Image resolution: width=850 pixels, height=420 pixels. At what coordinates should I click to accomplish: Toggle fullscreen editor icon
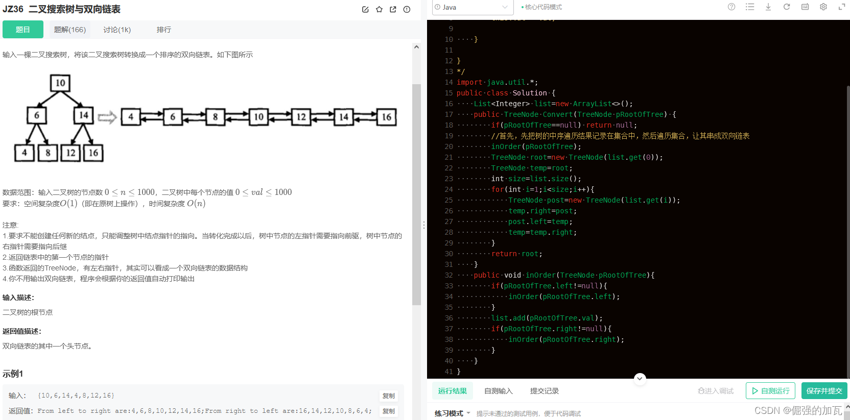[x=842, y=7]
